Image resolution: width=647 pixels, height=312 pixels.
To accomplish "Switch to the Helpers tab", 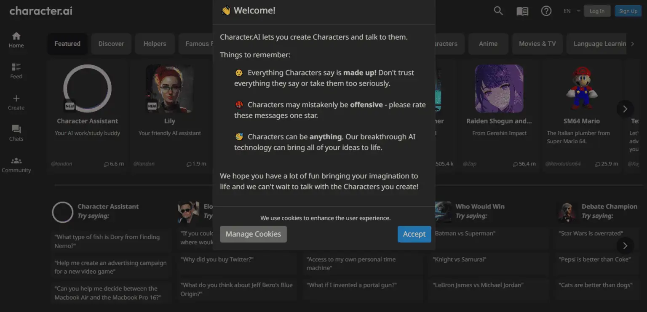I will coord(155,44).
